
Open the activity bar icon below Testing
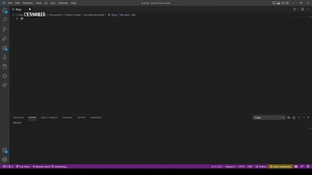4,67
